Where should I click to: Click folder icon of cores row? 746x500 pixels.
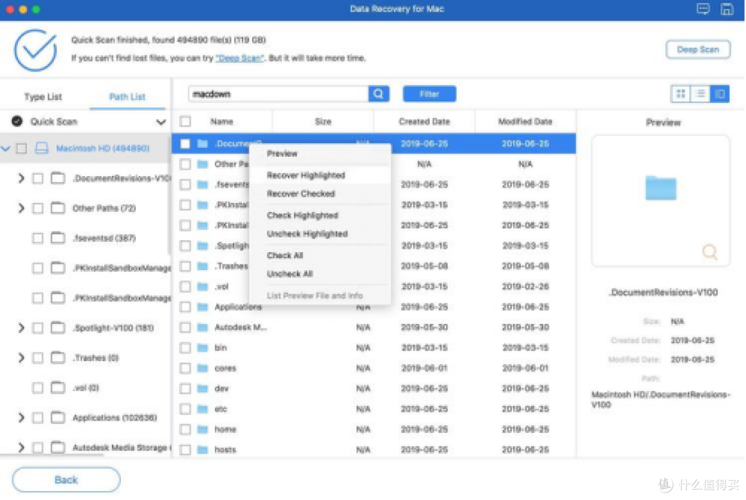(x=202, y=368)
